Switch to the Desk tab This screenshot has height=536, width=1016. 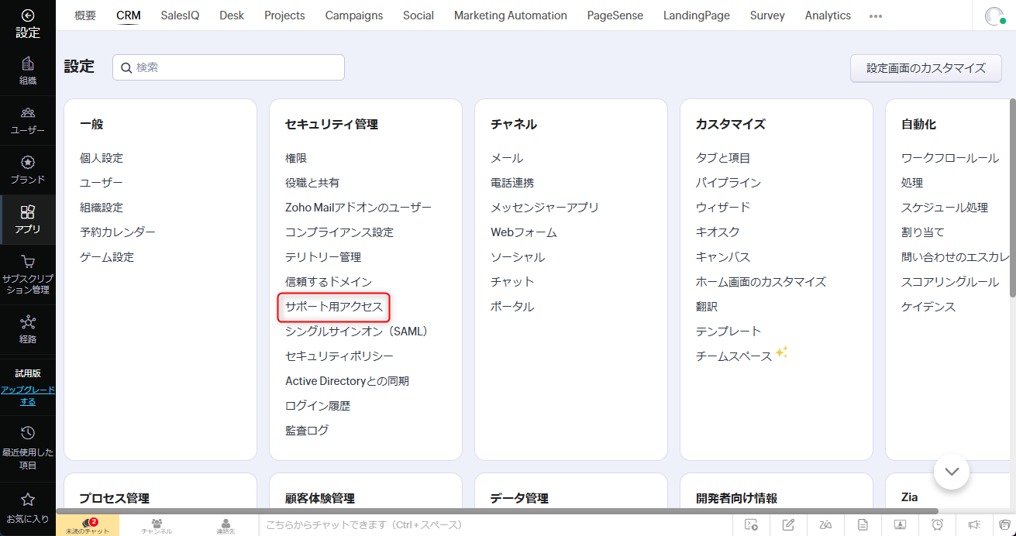coord(232,15)
